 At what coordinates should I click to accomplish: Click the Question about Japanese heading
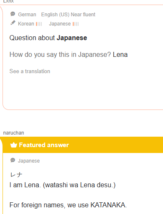coord(48,38)
